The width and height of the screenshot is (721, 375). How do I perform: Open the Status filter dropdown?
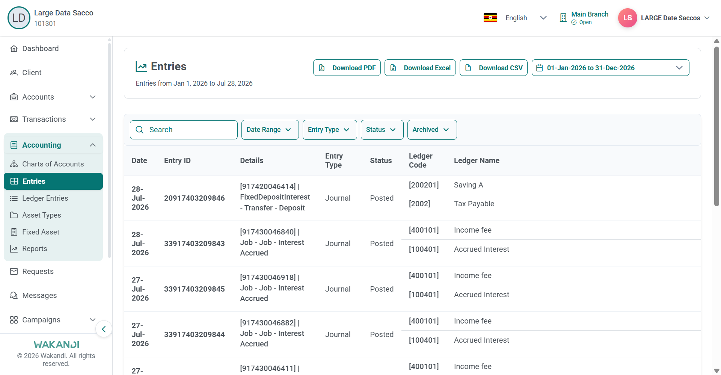pos(382,130)
